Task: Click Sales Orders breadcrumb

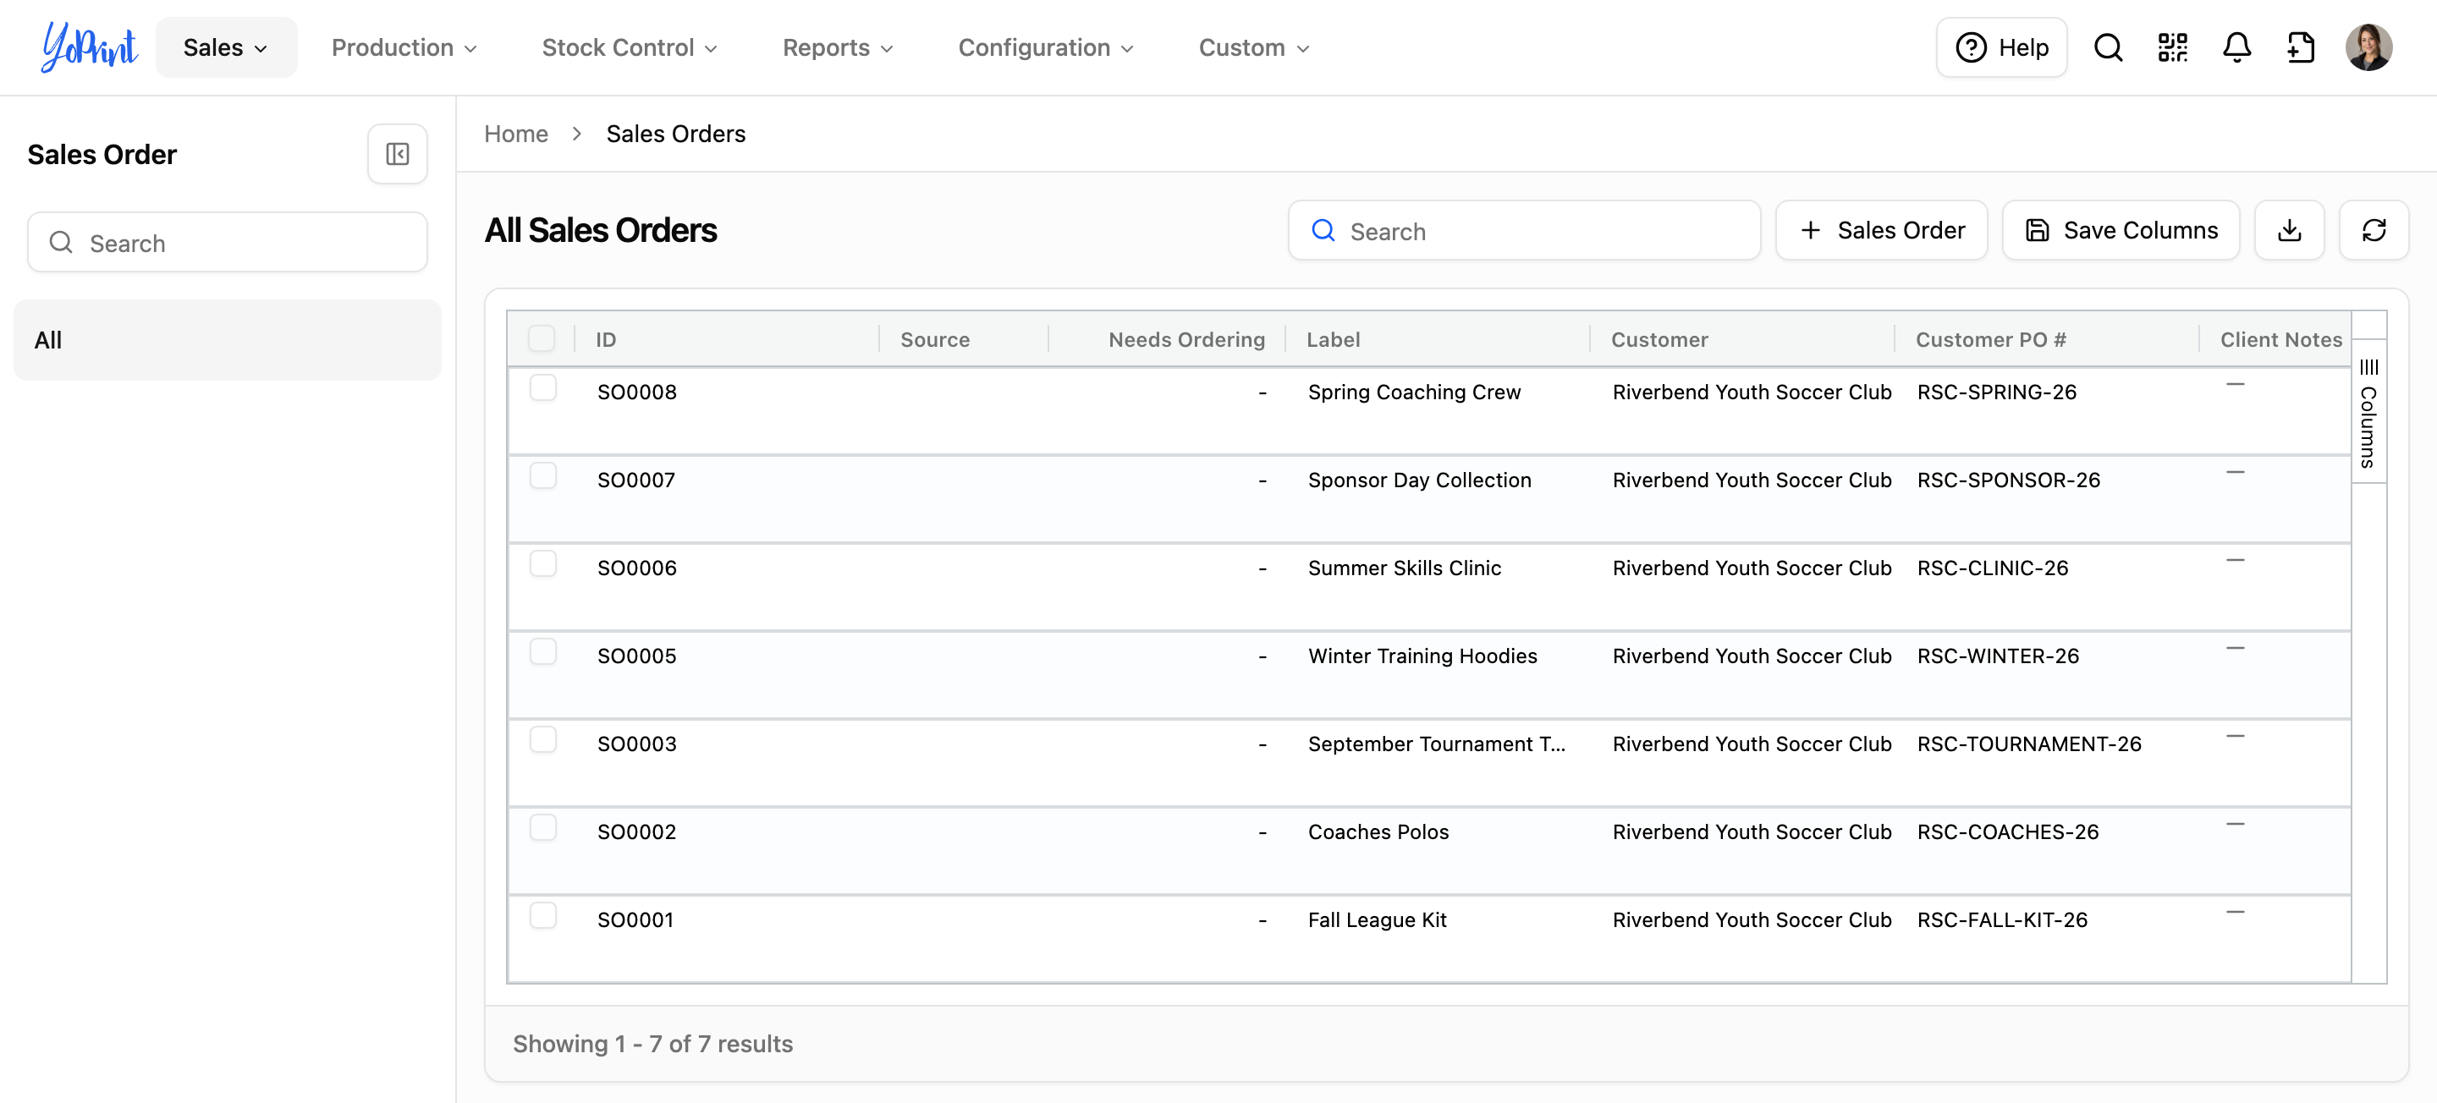Action: (x=675, y=134)
